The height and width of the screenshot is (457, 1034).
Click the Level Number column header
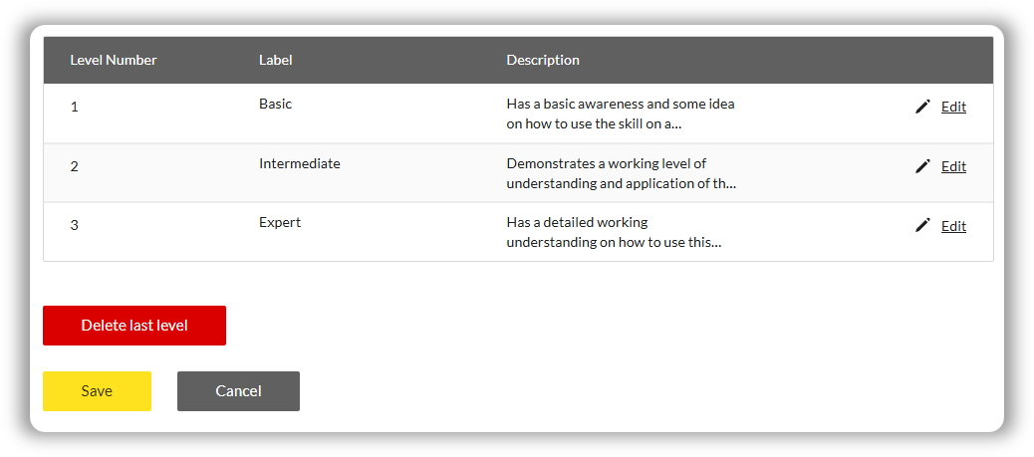coord(114,60)
